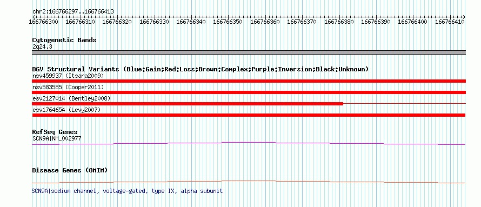Click ruler position 166766300

click(x=44, y=22)
